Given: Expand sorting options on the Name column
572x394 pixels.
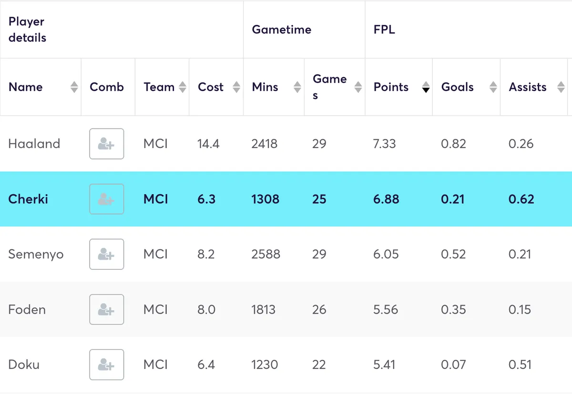Looking at the screenshot, I should pos(75,88).
